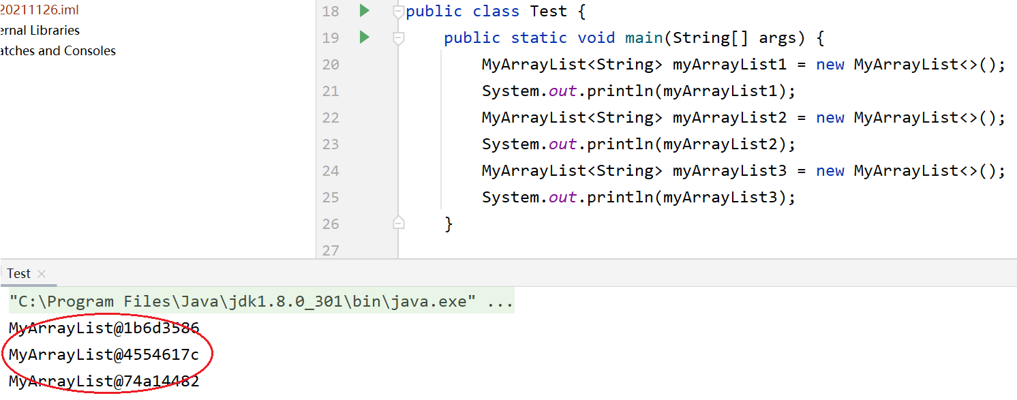Click the console output MyArrayList@1b6d3586

(104, 328)
